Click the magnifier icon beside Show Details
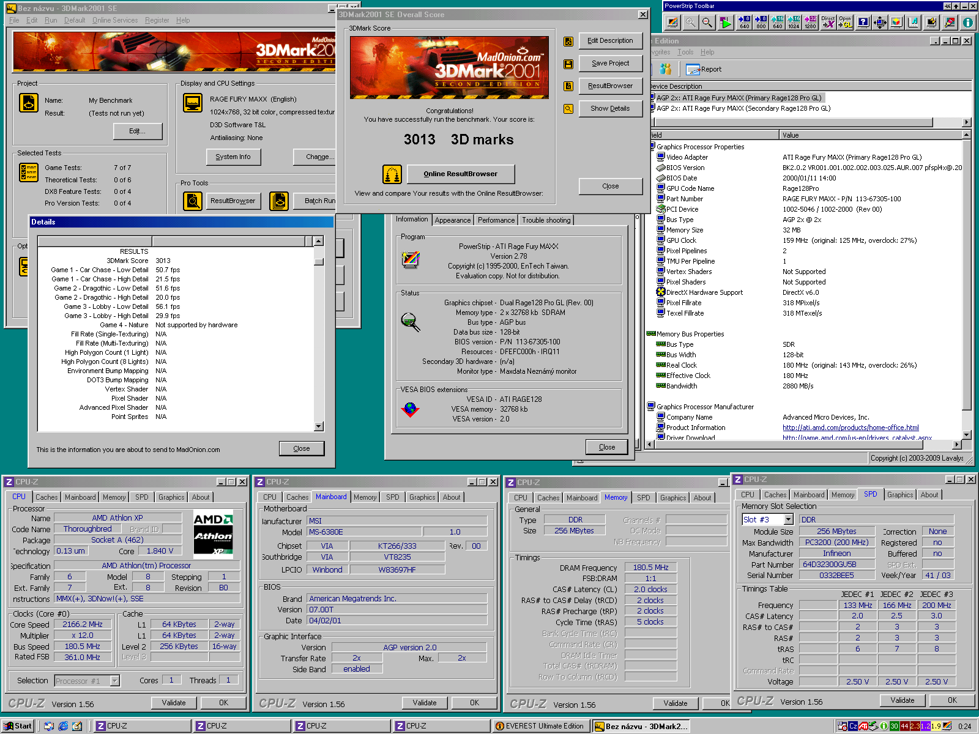The height and width of the screenshot is (734, 979). [x=568, y=109]
